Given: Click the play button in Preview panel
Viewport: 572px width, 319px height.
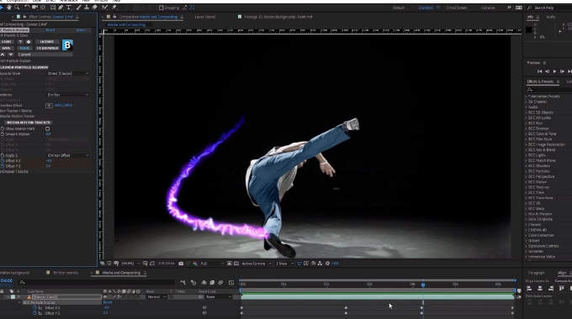Looking at the screenshot, I should pyautogui.click(x=554, y=71).
